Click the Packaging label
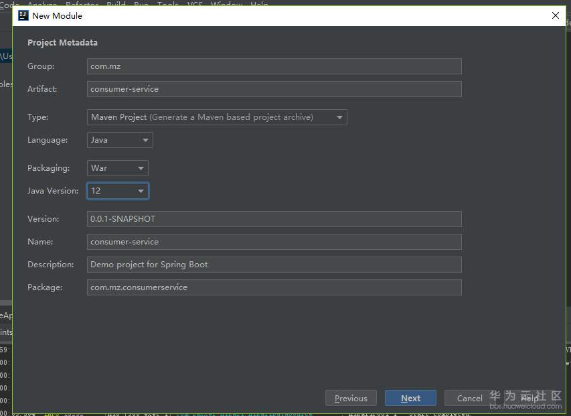 pyautogui.click(x=48, y=168)
